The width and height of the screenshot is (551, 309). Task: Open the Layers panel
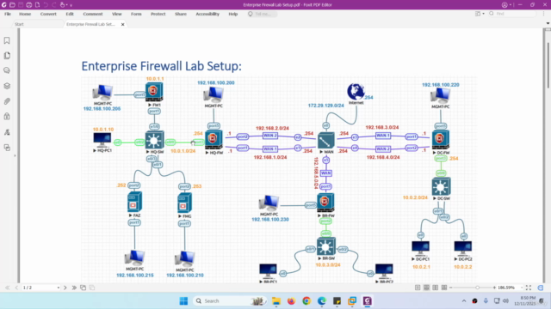pos(7,86)
